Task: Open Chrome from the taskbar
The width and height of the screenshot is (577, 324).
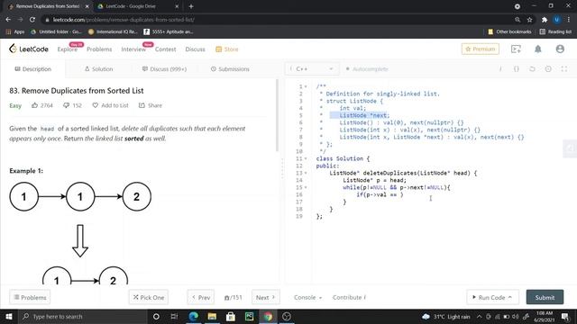Action: (x=268, y=316)
